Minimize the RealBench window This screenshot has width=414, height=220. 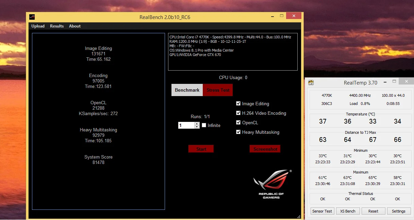[272, 16]
